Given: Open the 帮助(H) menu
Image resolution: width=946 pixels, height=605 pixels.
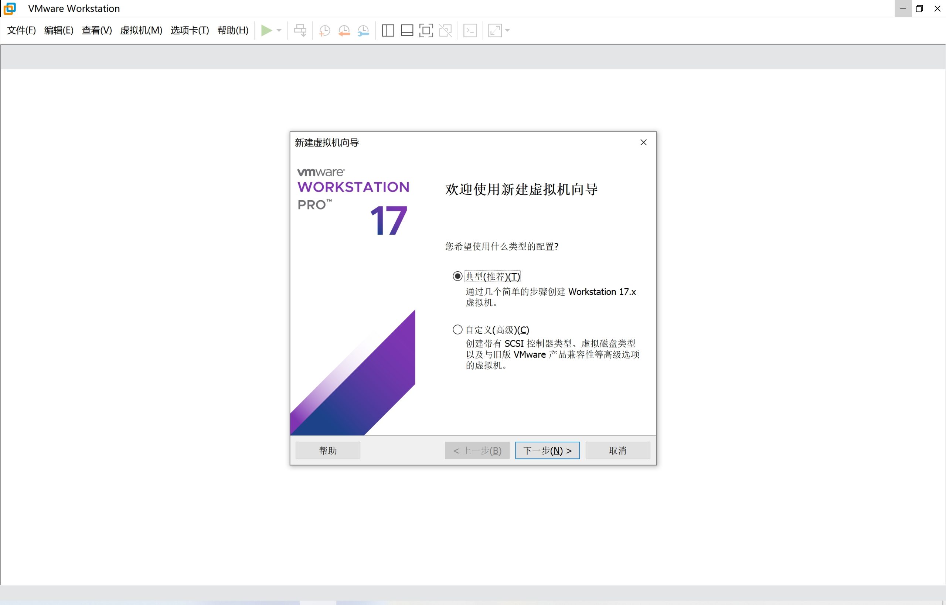Looking at the screenshot, I should tap(233, 30).
